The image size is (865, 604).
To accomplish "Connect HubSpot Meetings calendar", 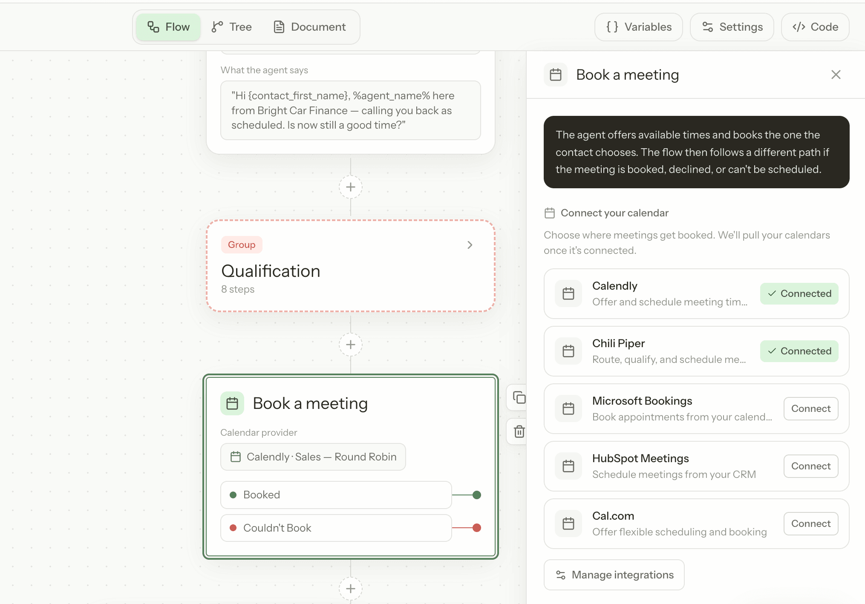I will tap(811, 466).
